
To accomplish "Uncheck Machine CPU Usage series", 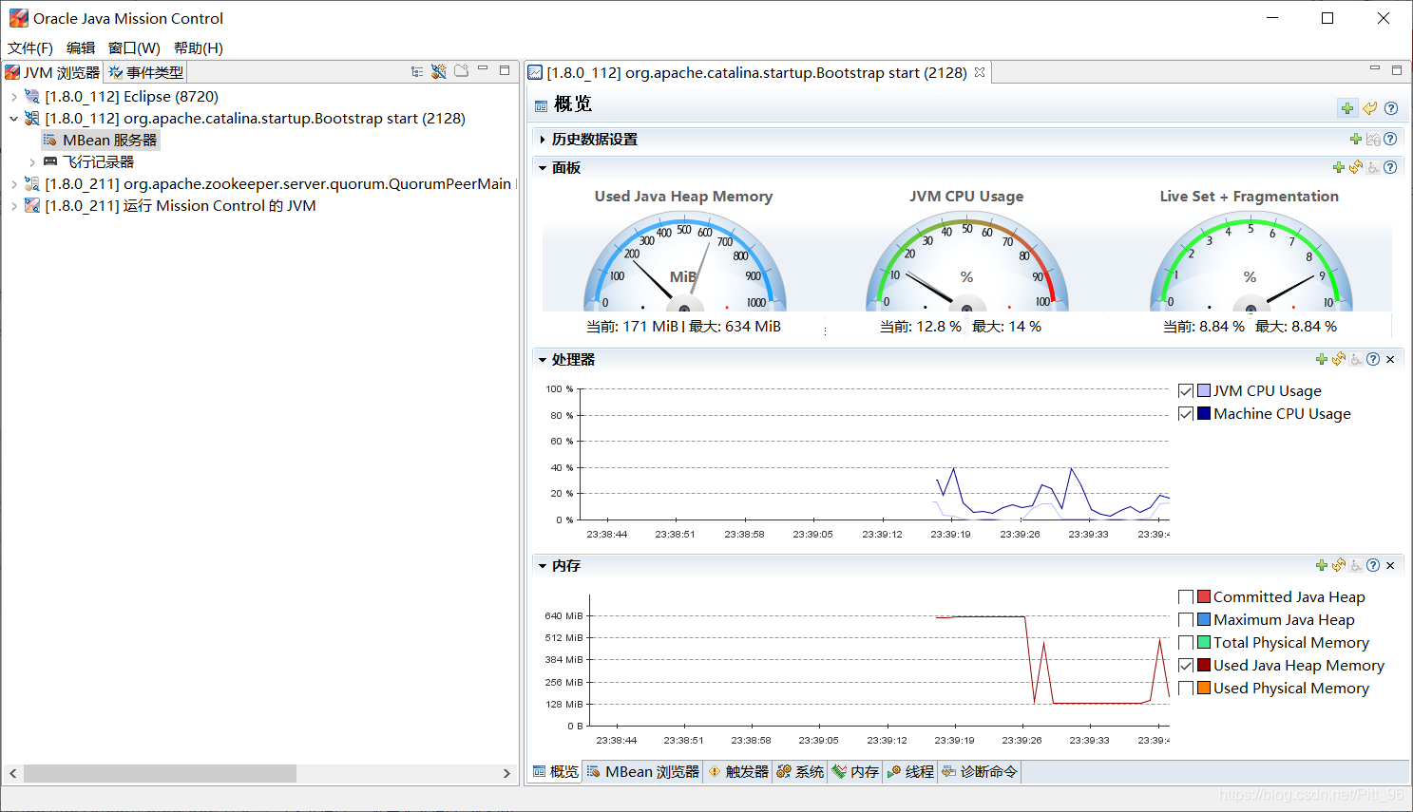I will (1186, 413).
